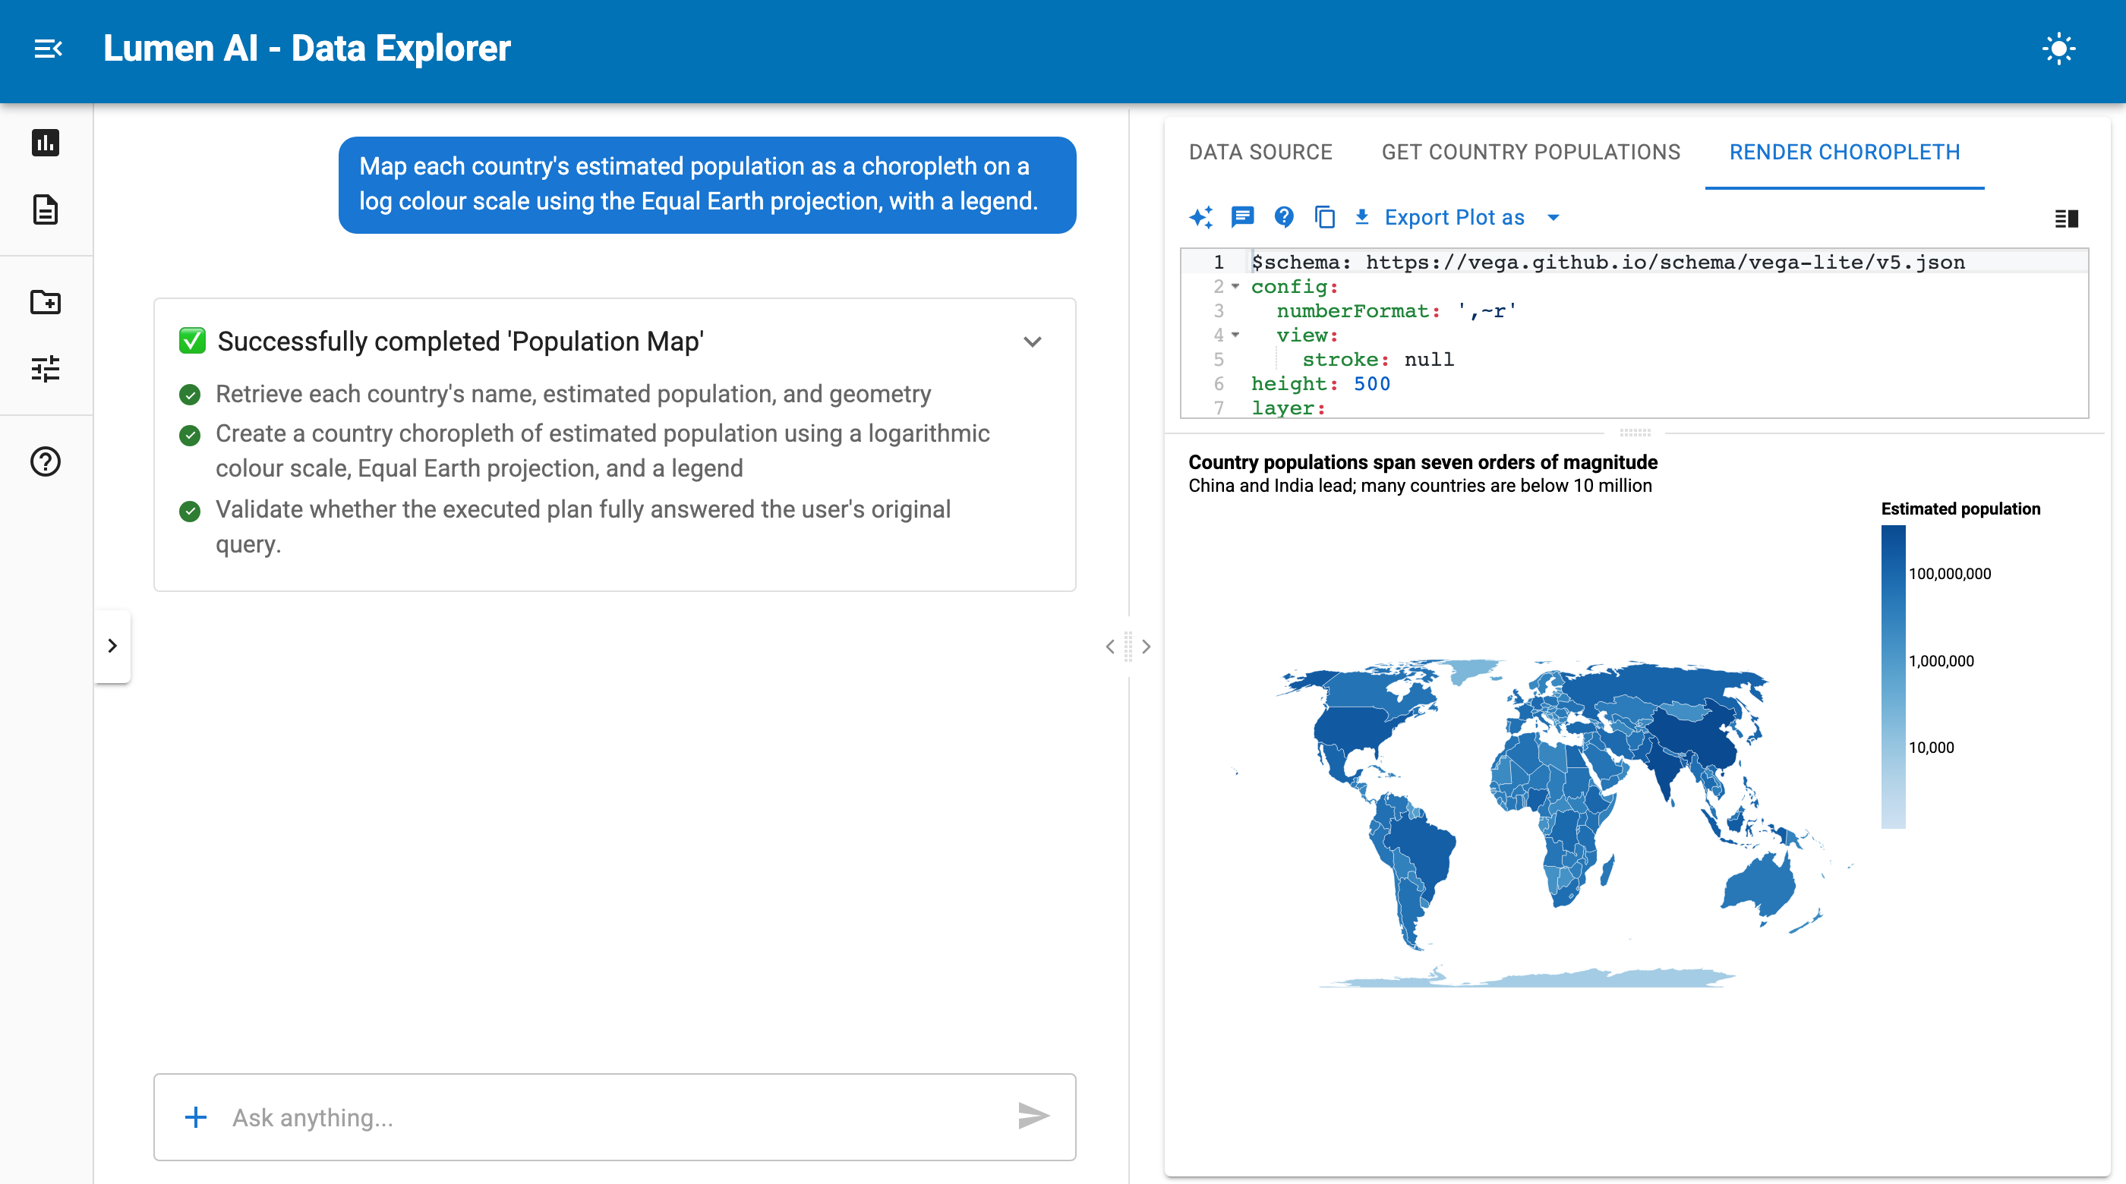Open the bar chart explorations sidebar icon
This screenshot has width=2126, height=1184.
click(x=46, y=143)
